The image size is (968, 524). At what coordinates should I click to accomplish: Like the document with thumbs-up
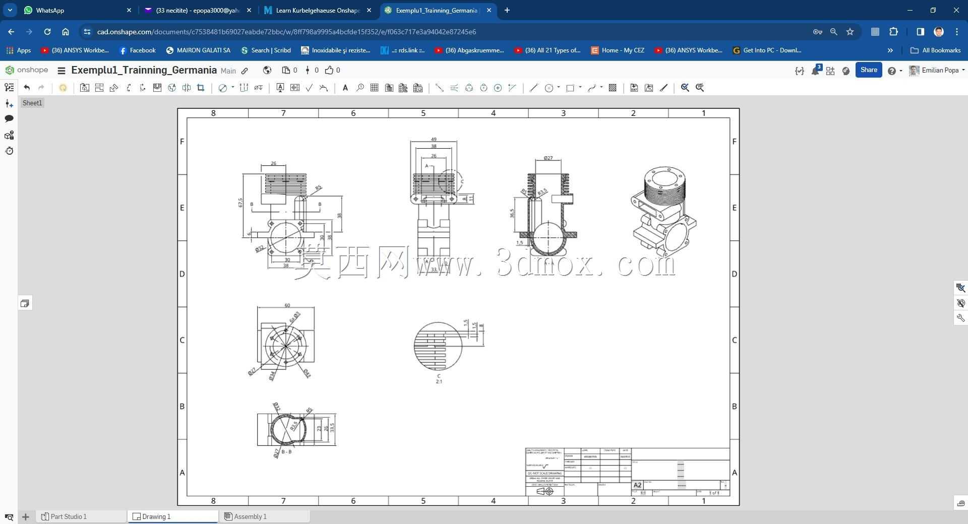coord(329,71)
